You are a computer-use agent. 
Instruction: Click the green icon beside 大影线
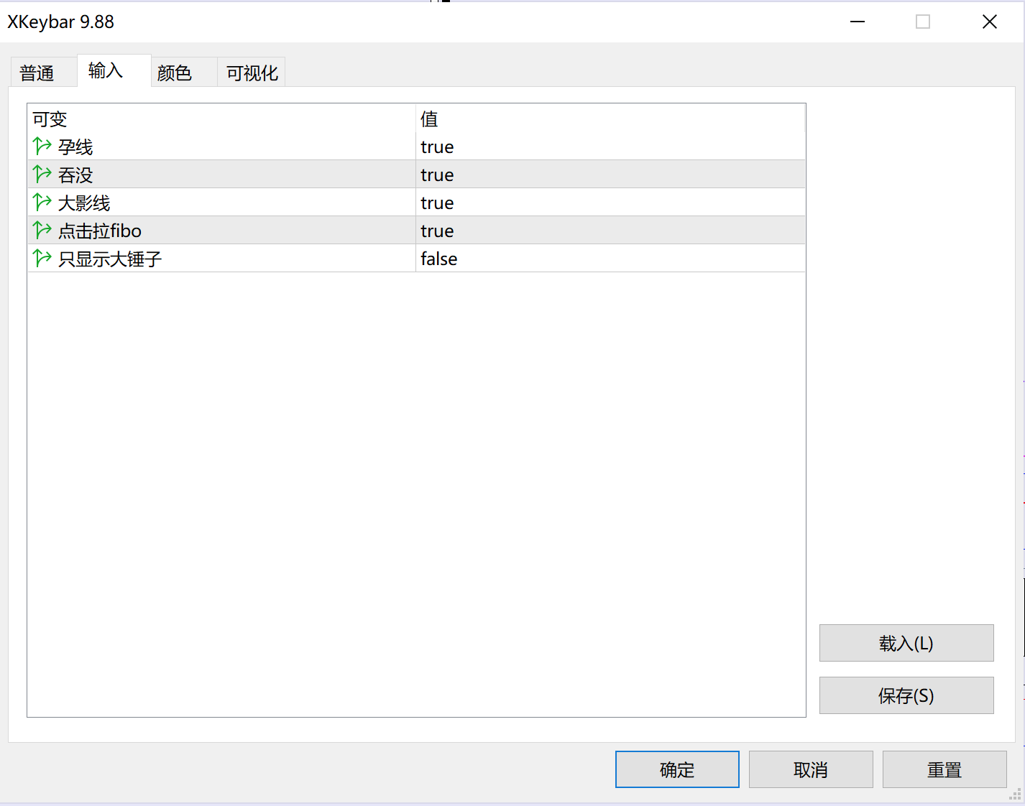[42, 203]
